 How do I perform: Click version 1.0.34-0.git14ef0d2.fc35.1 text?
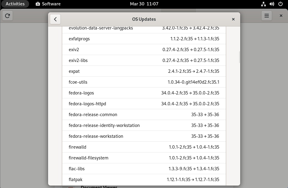(x=193, y=82)
